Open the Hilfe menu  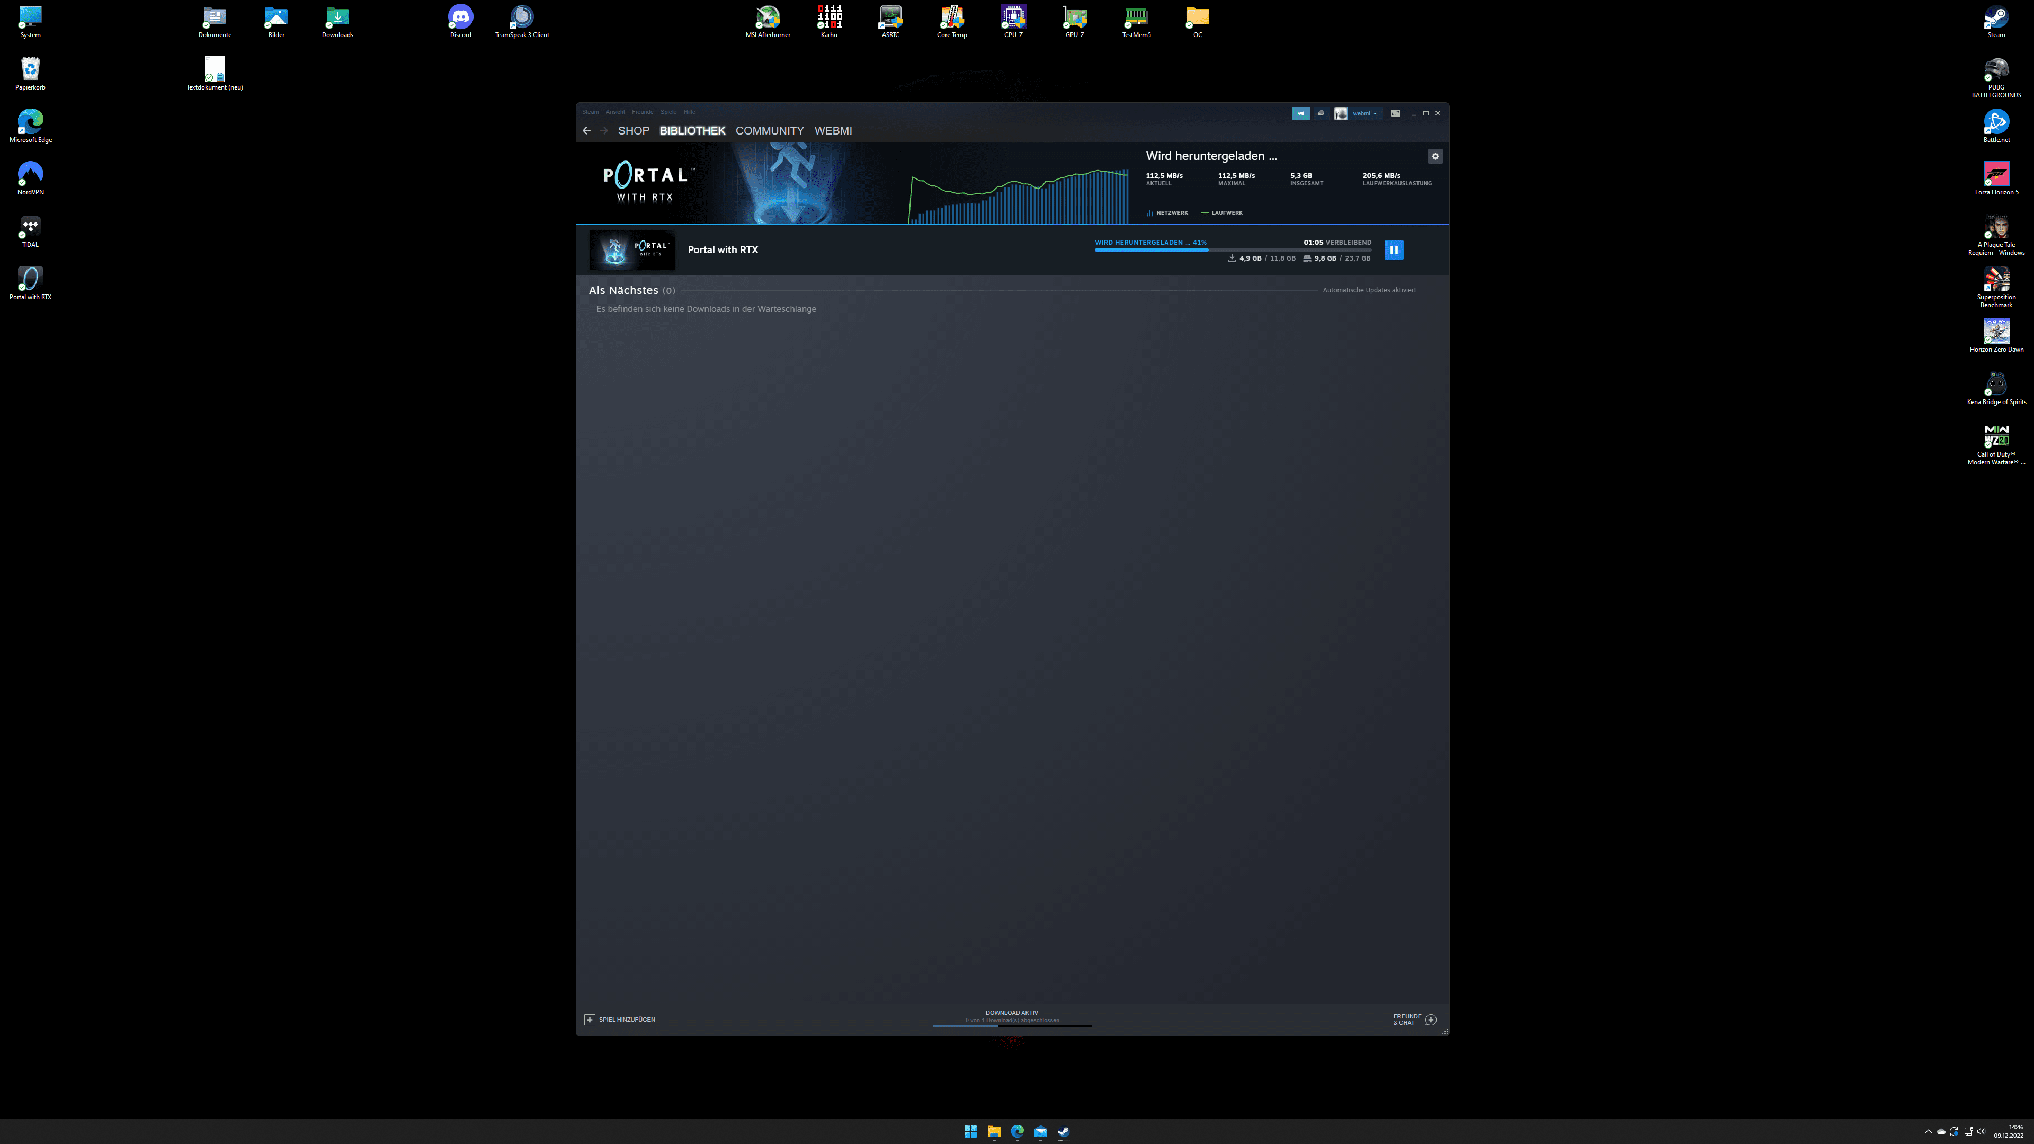pos(689,112)
